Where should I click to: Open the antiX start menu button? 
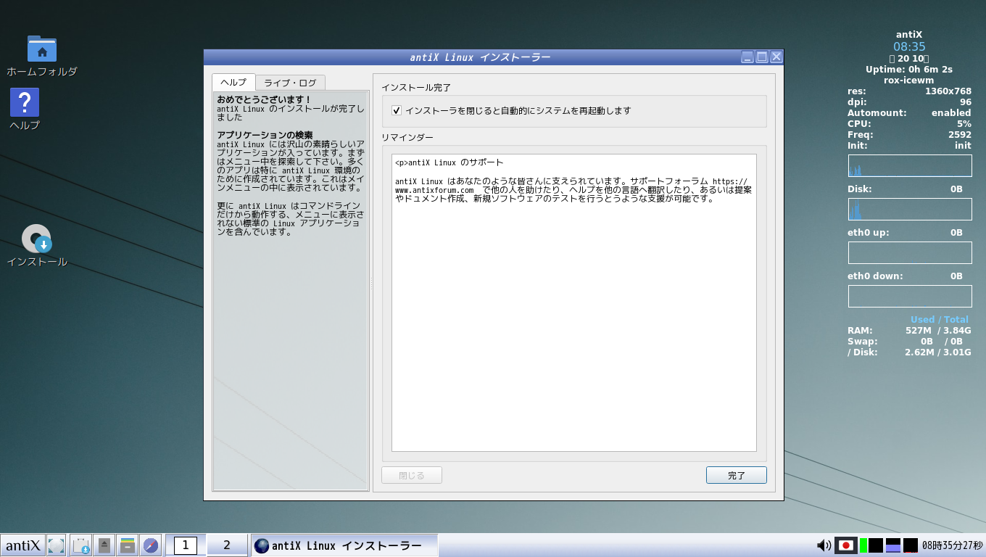tap(22, 545)
